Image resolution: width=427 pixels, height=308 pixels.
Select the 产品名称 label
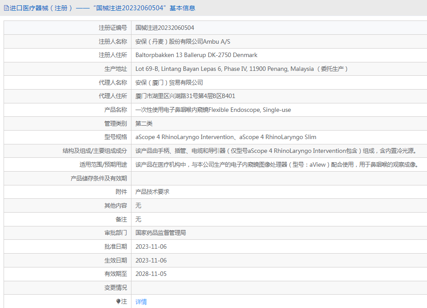point(116,110)
